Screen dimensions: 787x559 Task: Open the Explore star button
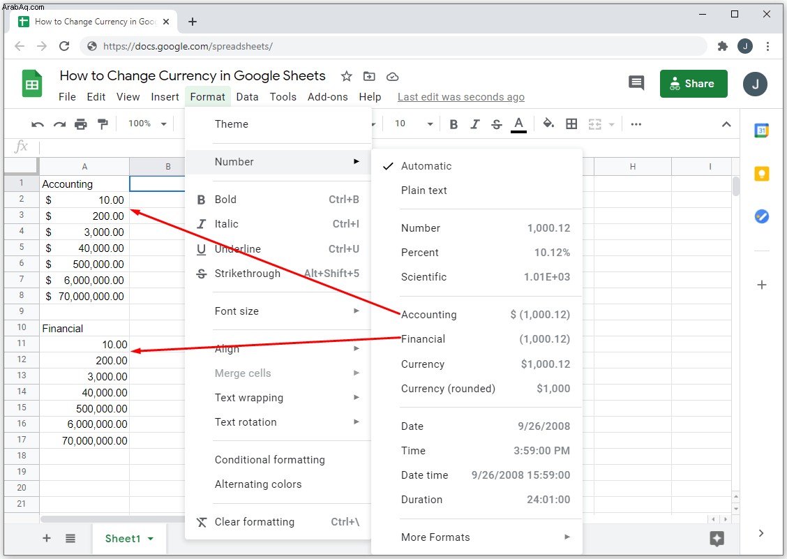coord(717,538)
